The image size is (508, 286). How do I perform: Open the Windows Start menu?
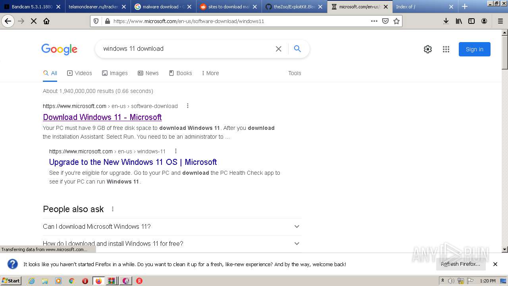11,281
